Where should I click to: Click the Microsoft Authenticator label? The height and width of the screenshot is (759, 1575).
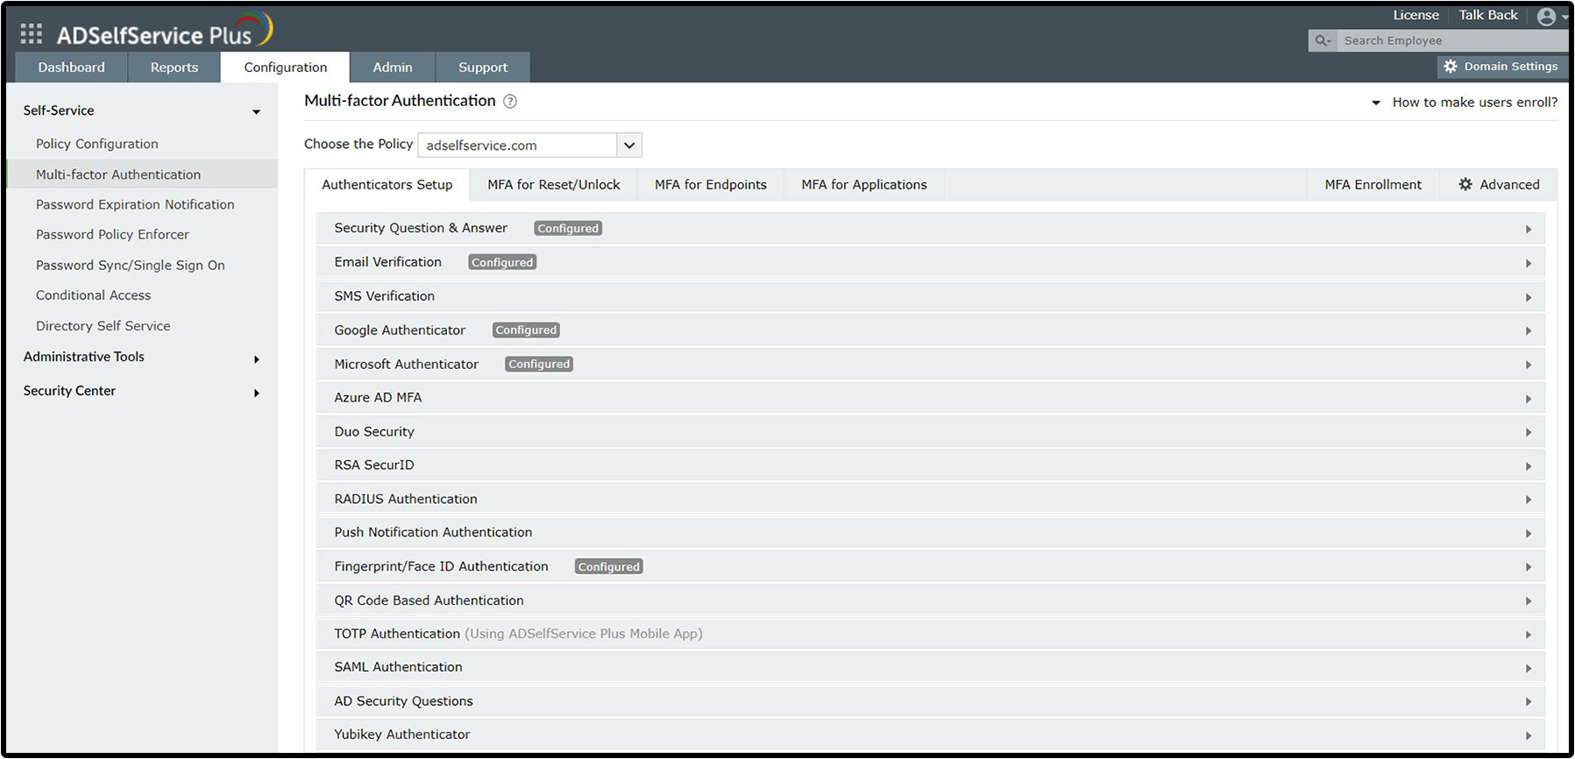click(407, 365)
